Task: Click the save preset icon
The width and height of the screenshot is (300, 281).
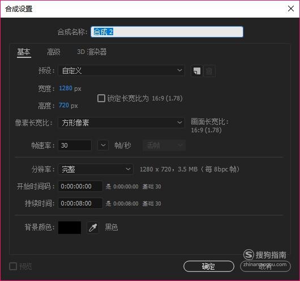Action: point(197,71)
